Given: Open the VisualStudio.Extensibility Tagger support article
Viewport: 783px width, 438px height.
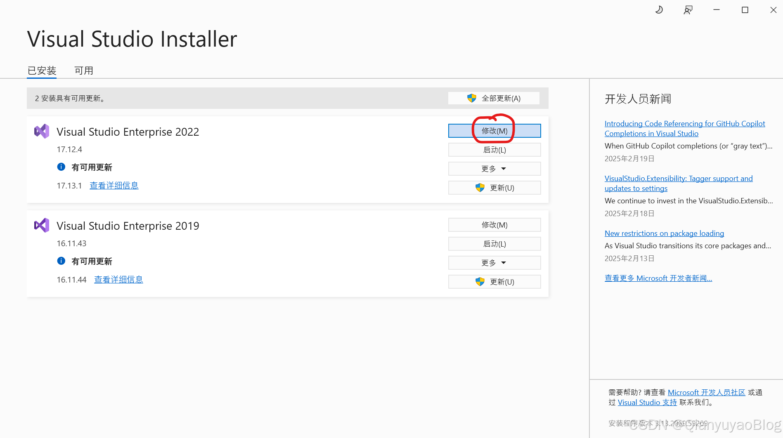Looking at the screenshot, I should pos(679,184).
